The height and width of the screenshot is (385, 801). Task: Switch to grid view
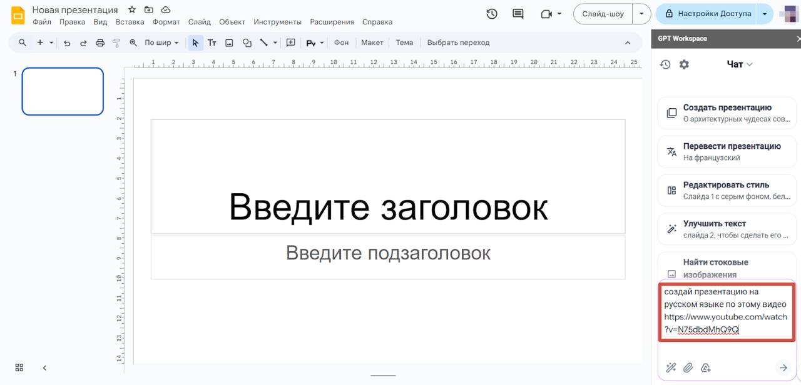pos(19,367)
